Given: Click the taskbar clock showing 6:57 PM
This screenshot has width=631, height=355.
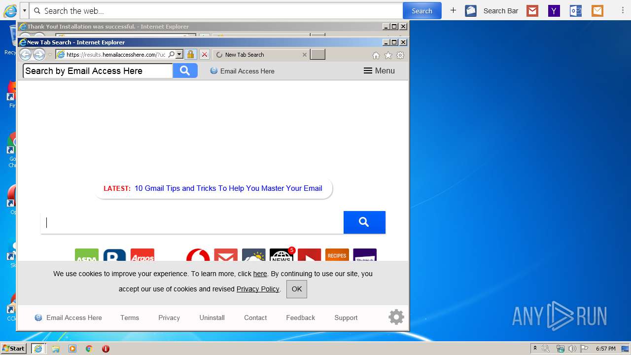Looking at the screenshot, I should (x=605, y=349).
